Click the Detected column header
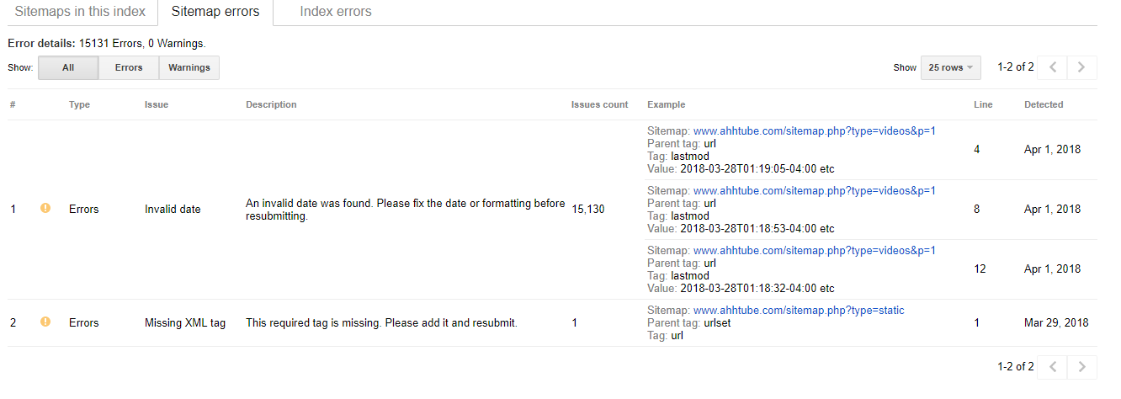1121x399 pixels. pyautogui.click(x=1044, y=104)
